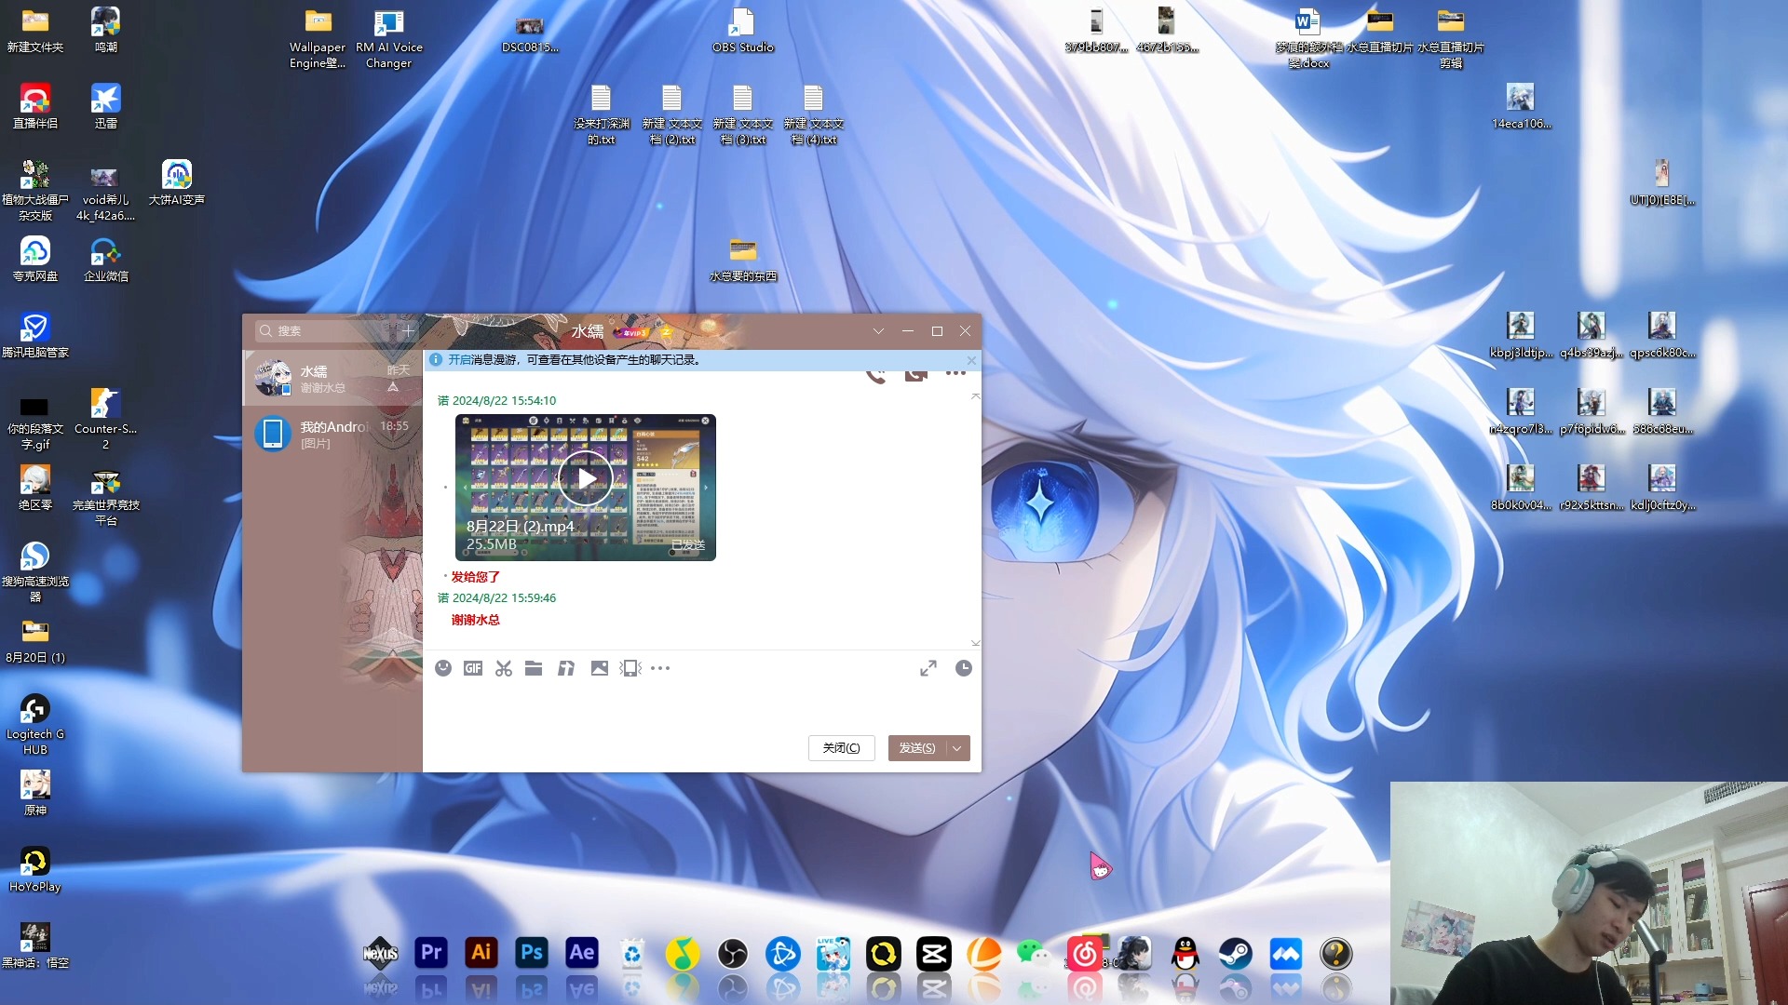Click the window shake phone icon

pos(630,668)
